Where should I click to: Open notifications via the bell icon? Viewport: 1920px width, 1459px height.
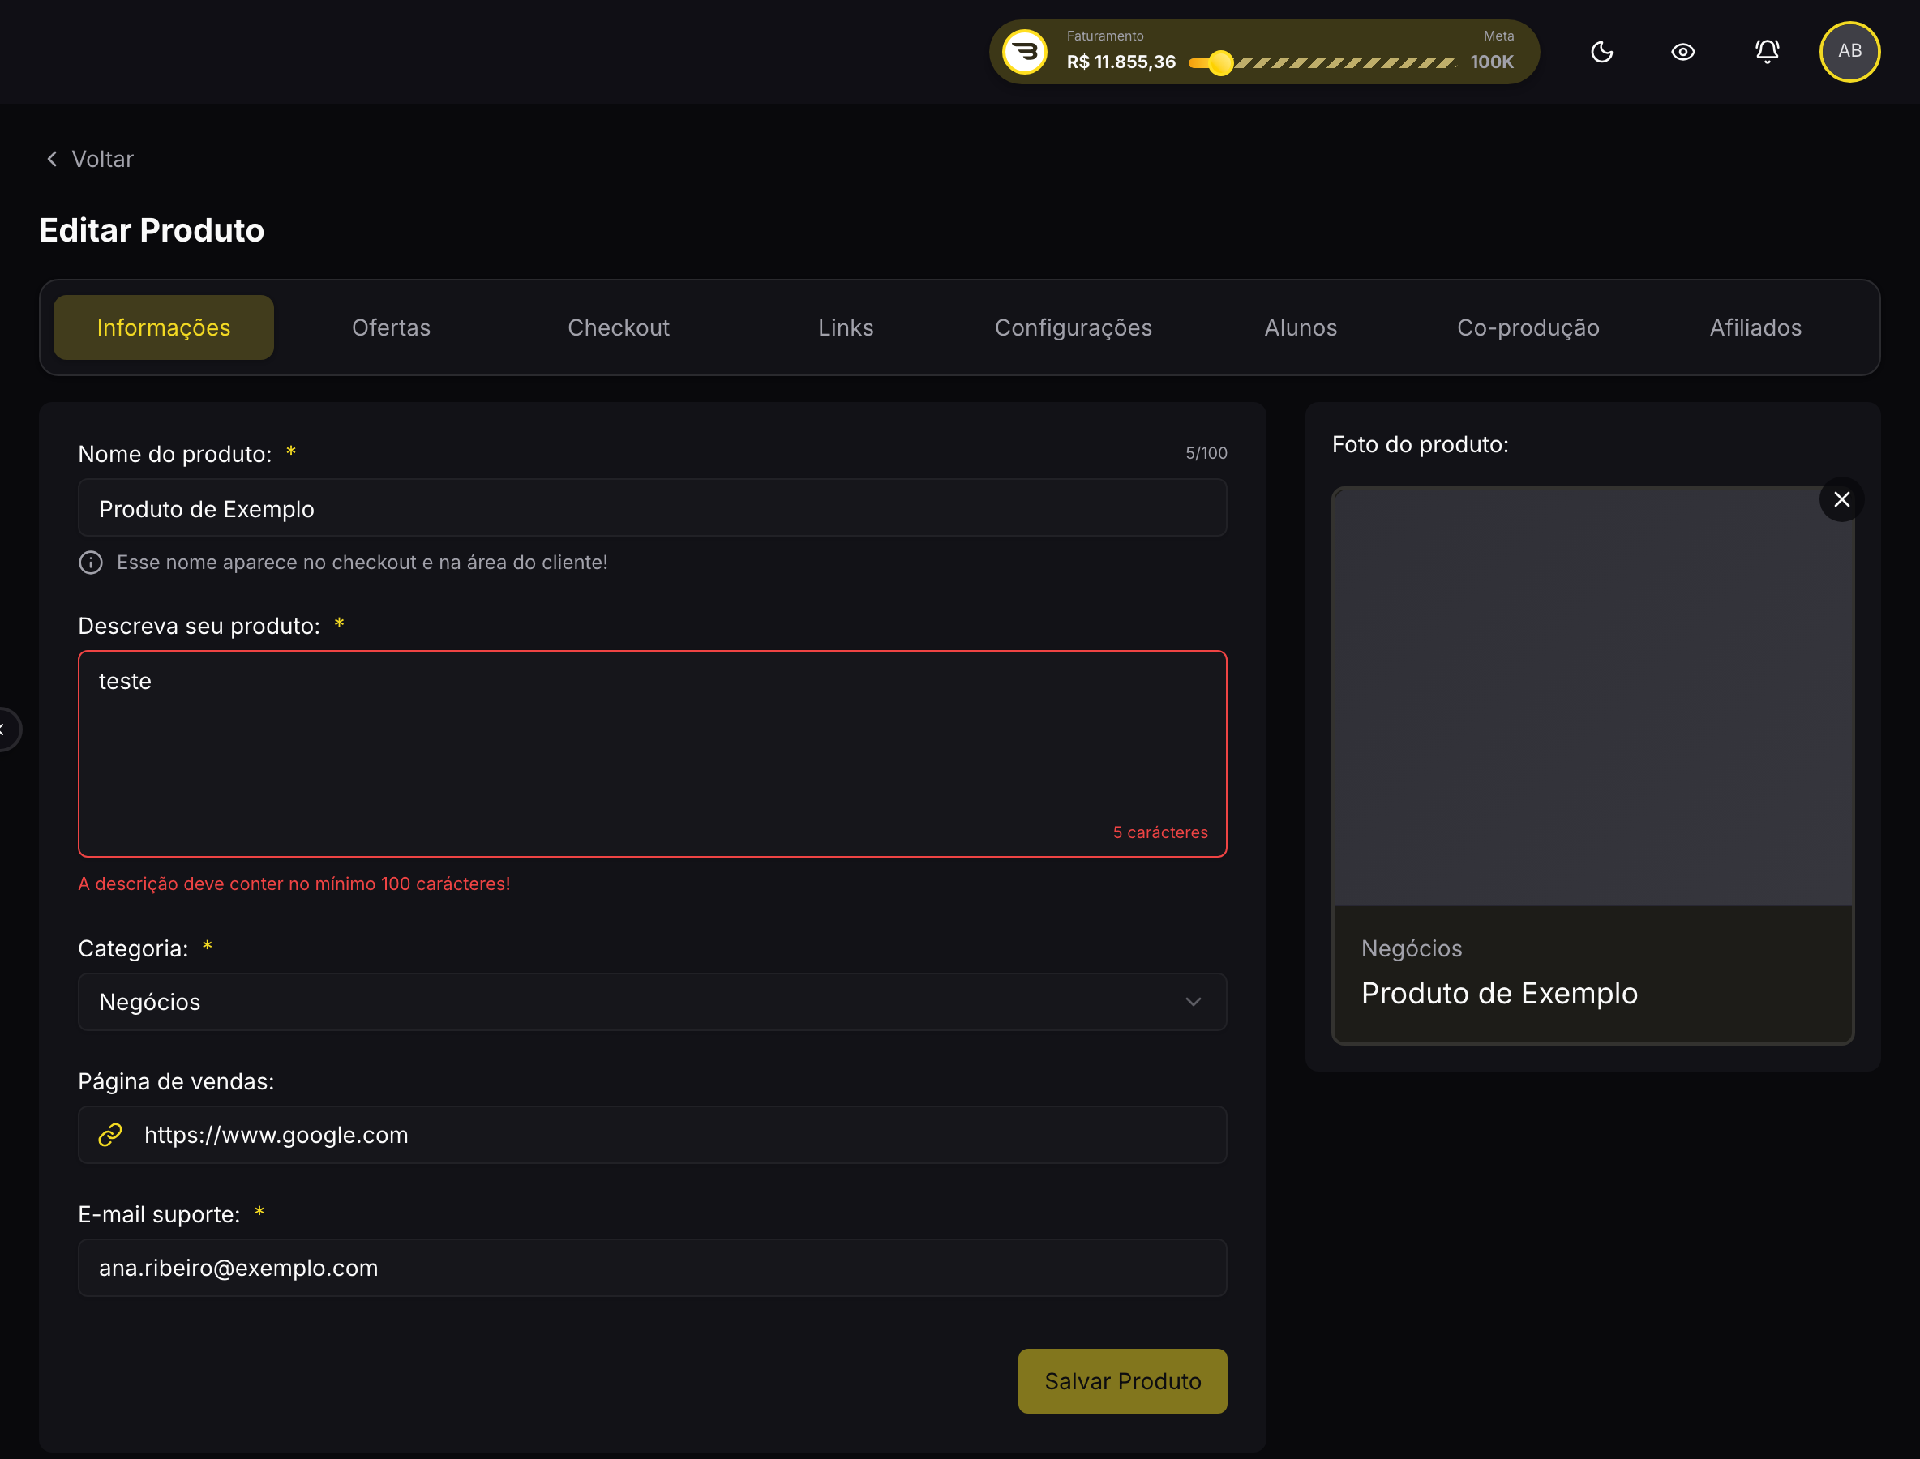tap(1767, 51)
